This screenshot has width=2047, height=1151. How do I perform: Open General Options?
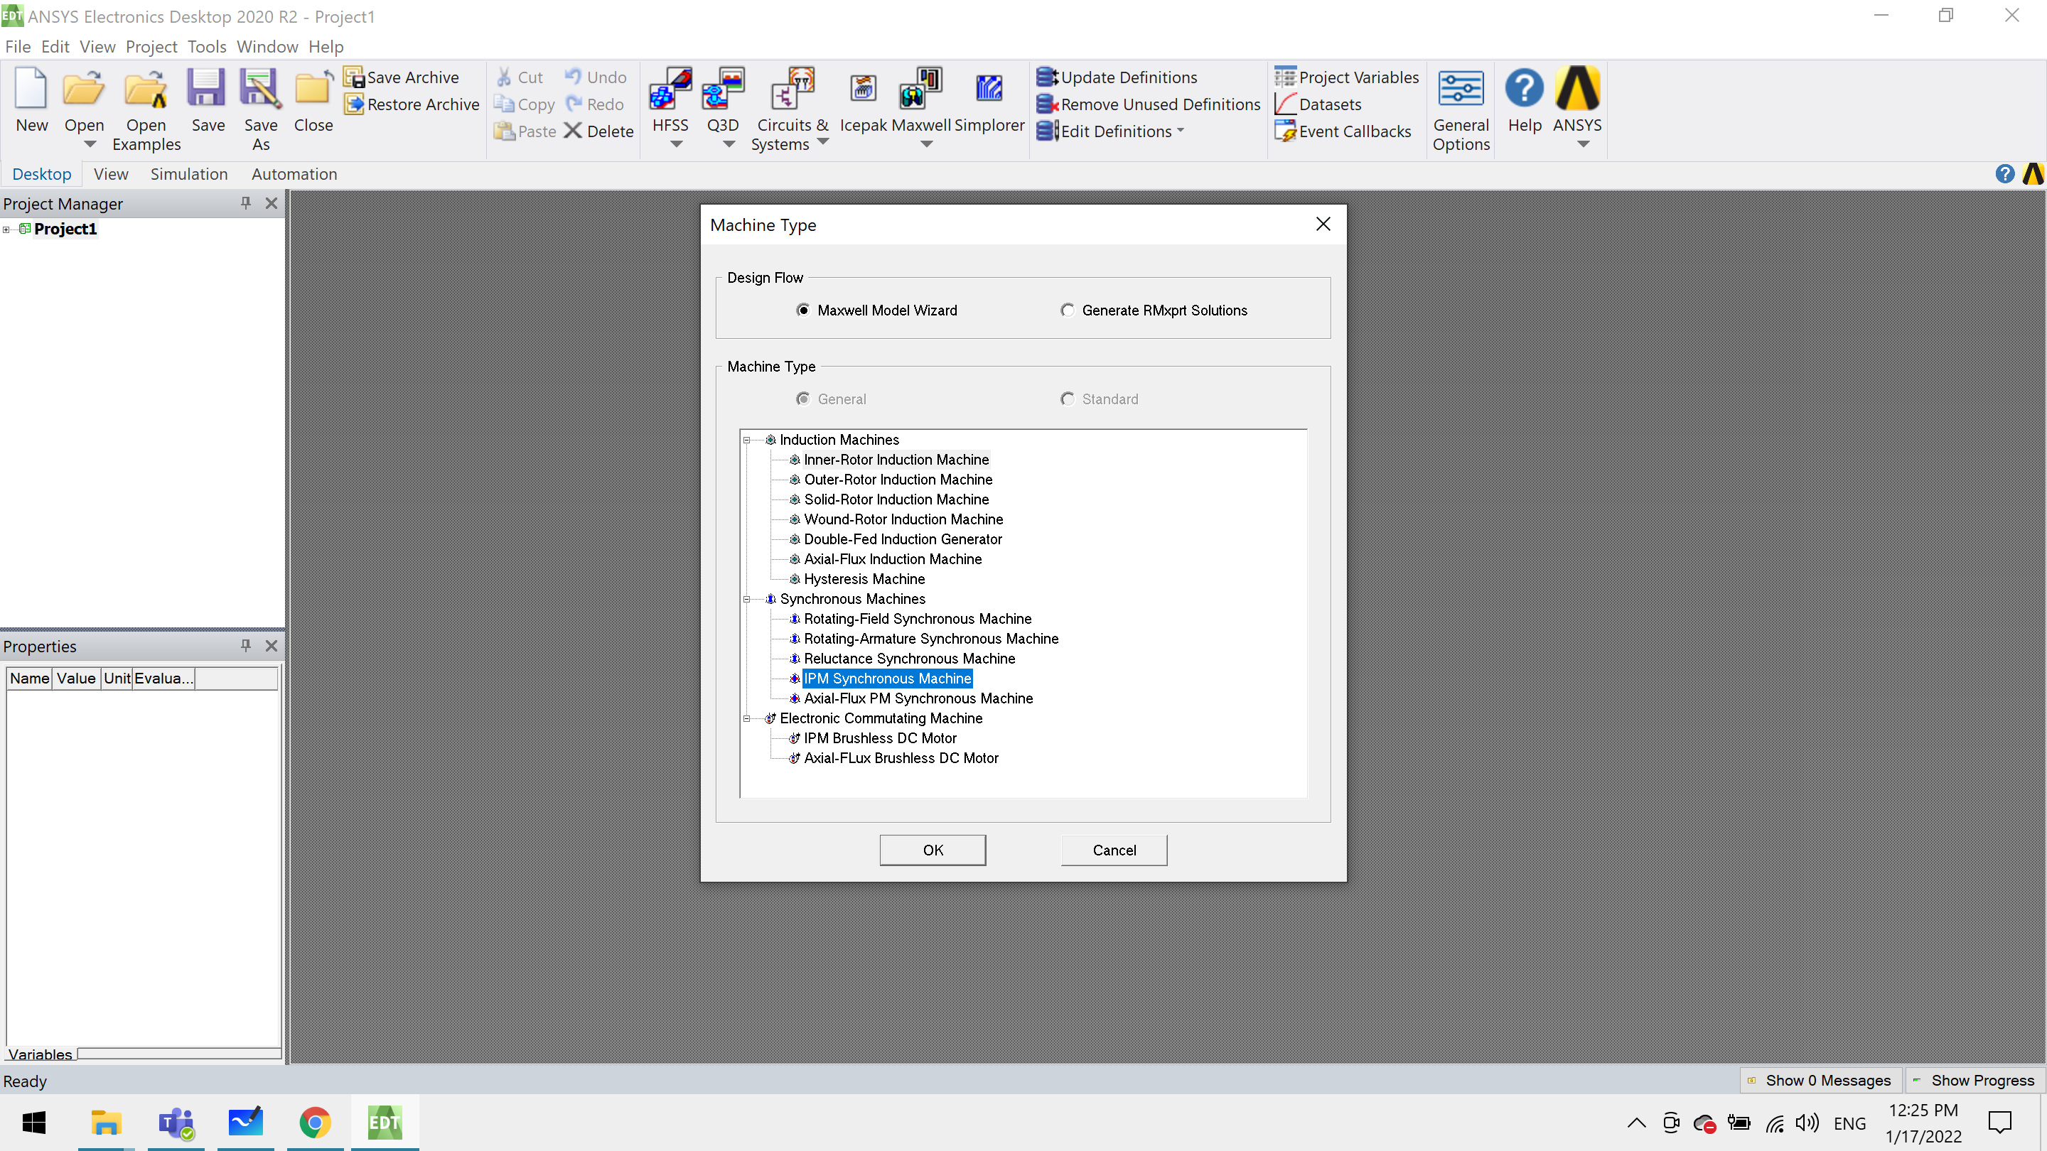1461,109
